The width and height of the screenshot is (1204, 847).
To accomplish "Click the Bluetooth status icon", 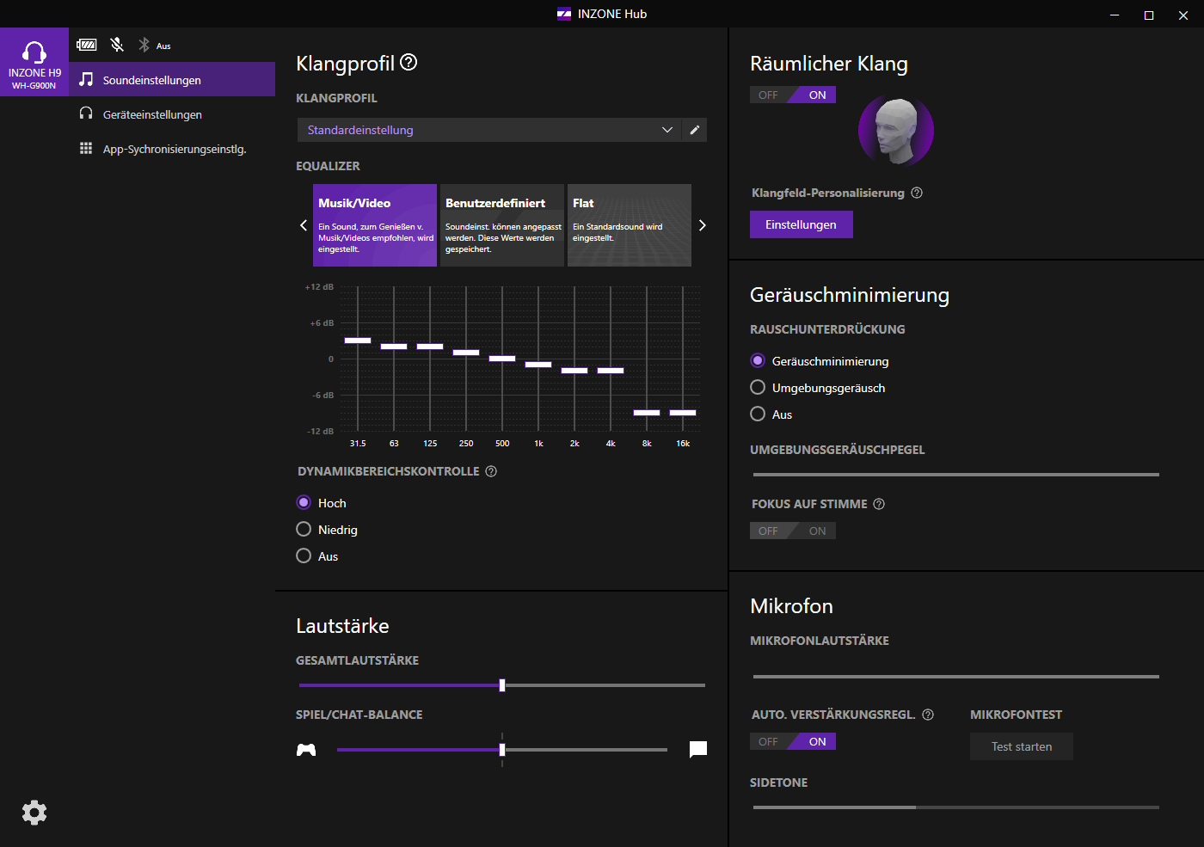I will [144, 45].
